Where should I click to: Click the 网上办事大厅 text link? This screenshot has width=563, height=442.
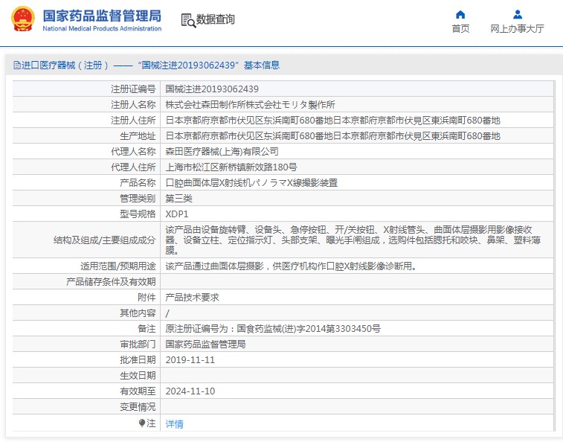pyautogui.click(x=517, y=28)
